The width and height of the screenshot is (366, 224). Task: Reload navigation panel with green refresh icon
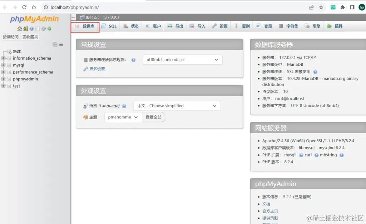[x=49, y=29]
